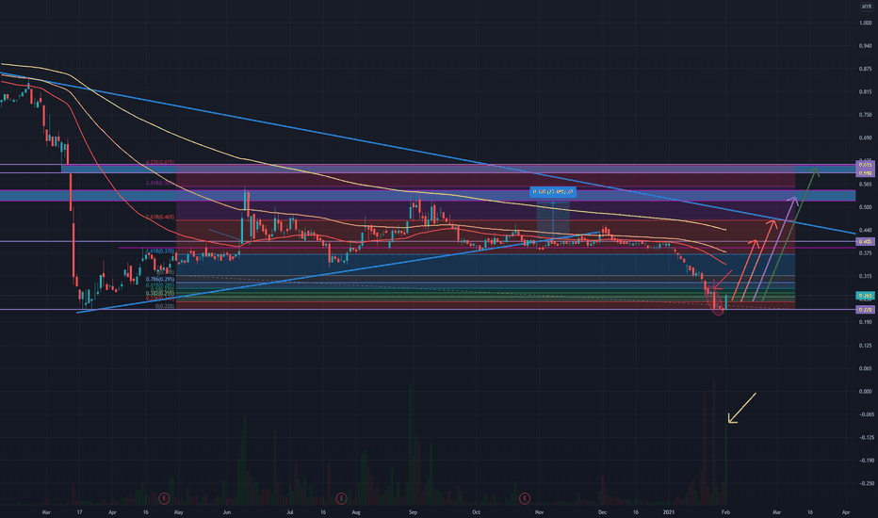The width and height of the screenshot is (878, 518).
Task: Click the 0.190 price axis label
Action: tap(866, 322)
